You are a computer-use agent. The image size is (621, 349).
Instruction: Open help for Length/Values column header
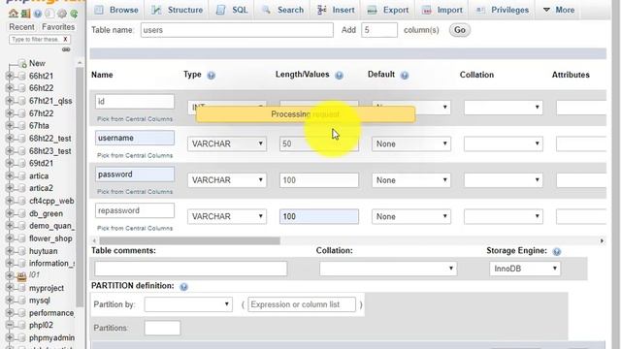click(x=339, y=76)
